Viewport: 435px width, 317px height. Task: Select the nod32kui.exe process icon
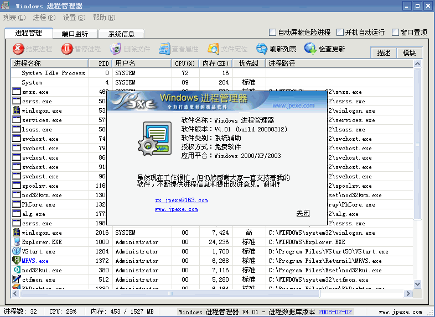click(x=17, y=270)
